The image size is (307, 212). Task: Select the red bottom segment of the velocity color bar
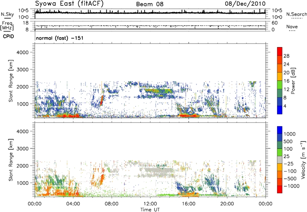pyautogui.click(x=280, y=189)
